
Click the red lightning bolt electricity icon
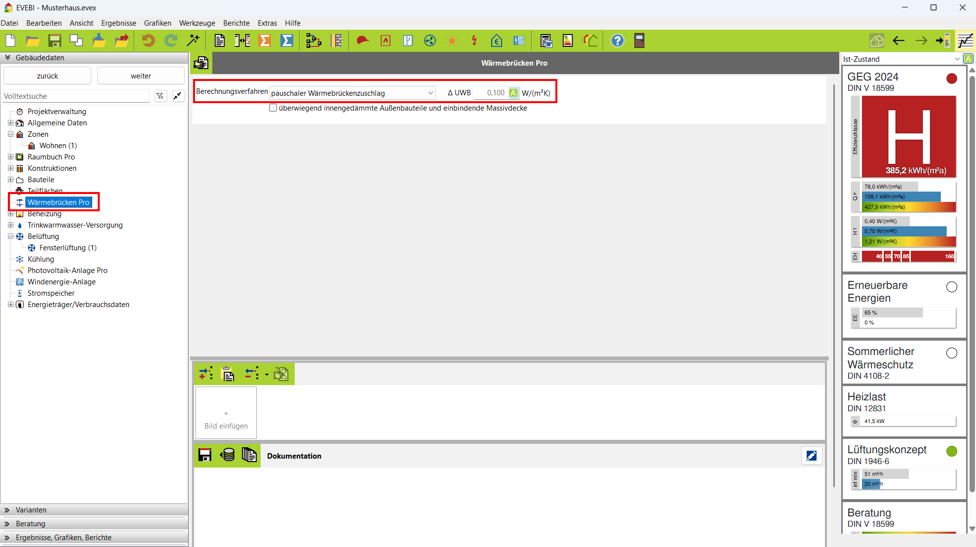tap(474, 40)
